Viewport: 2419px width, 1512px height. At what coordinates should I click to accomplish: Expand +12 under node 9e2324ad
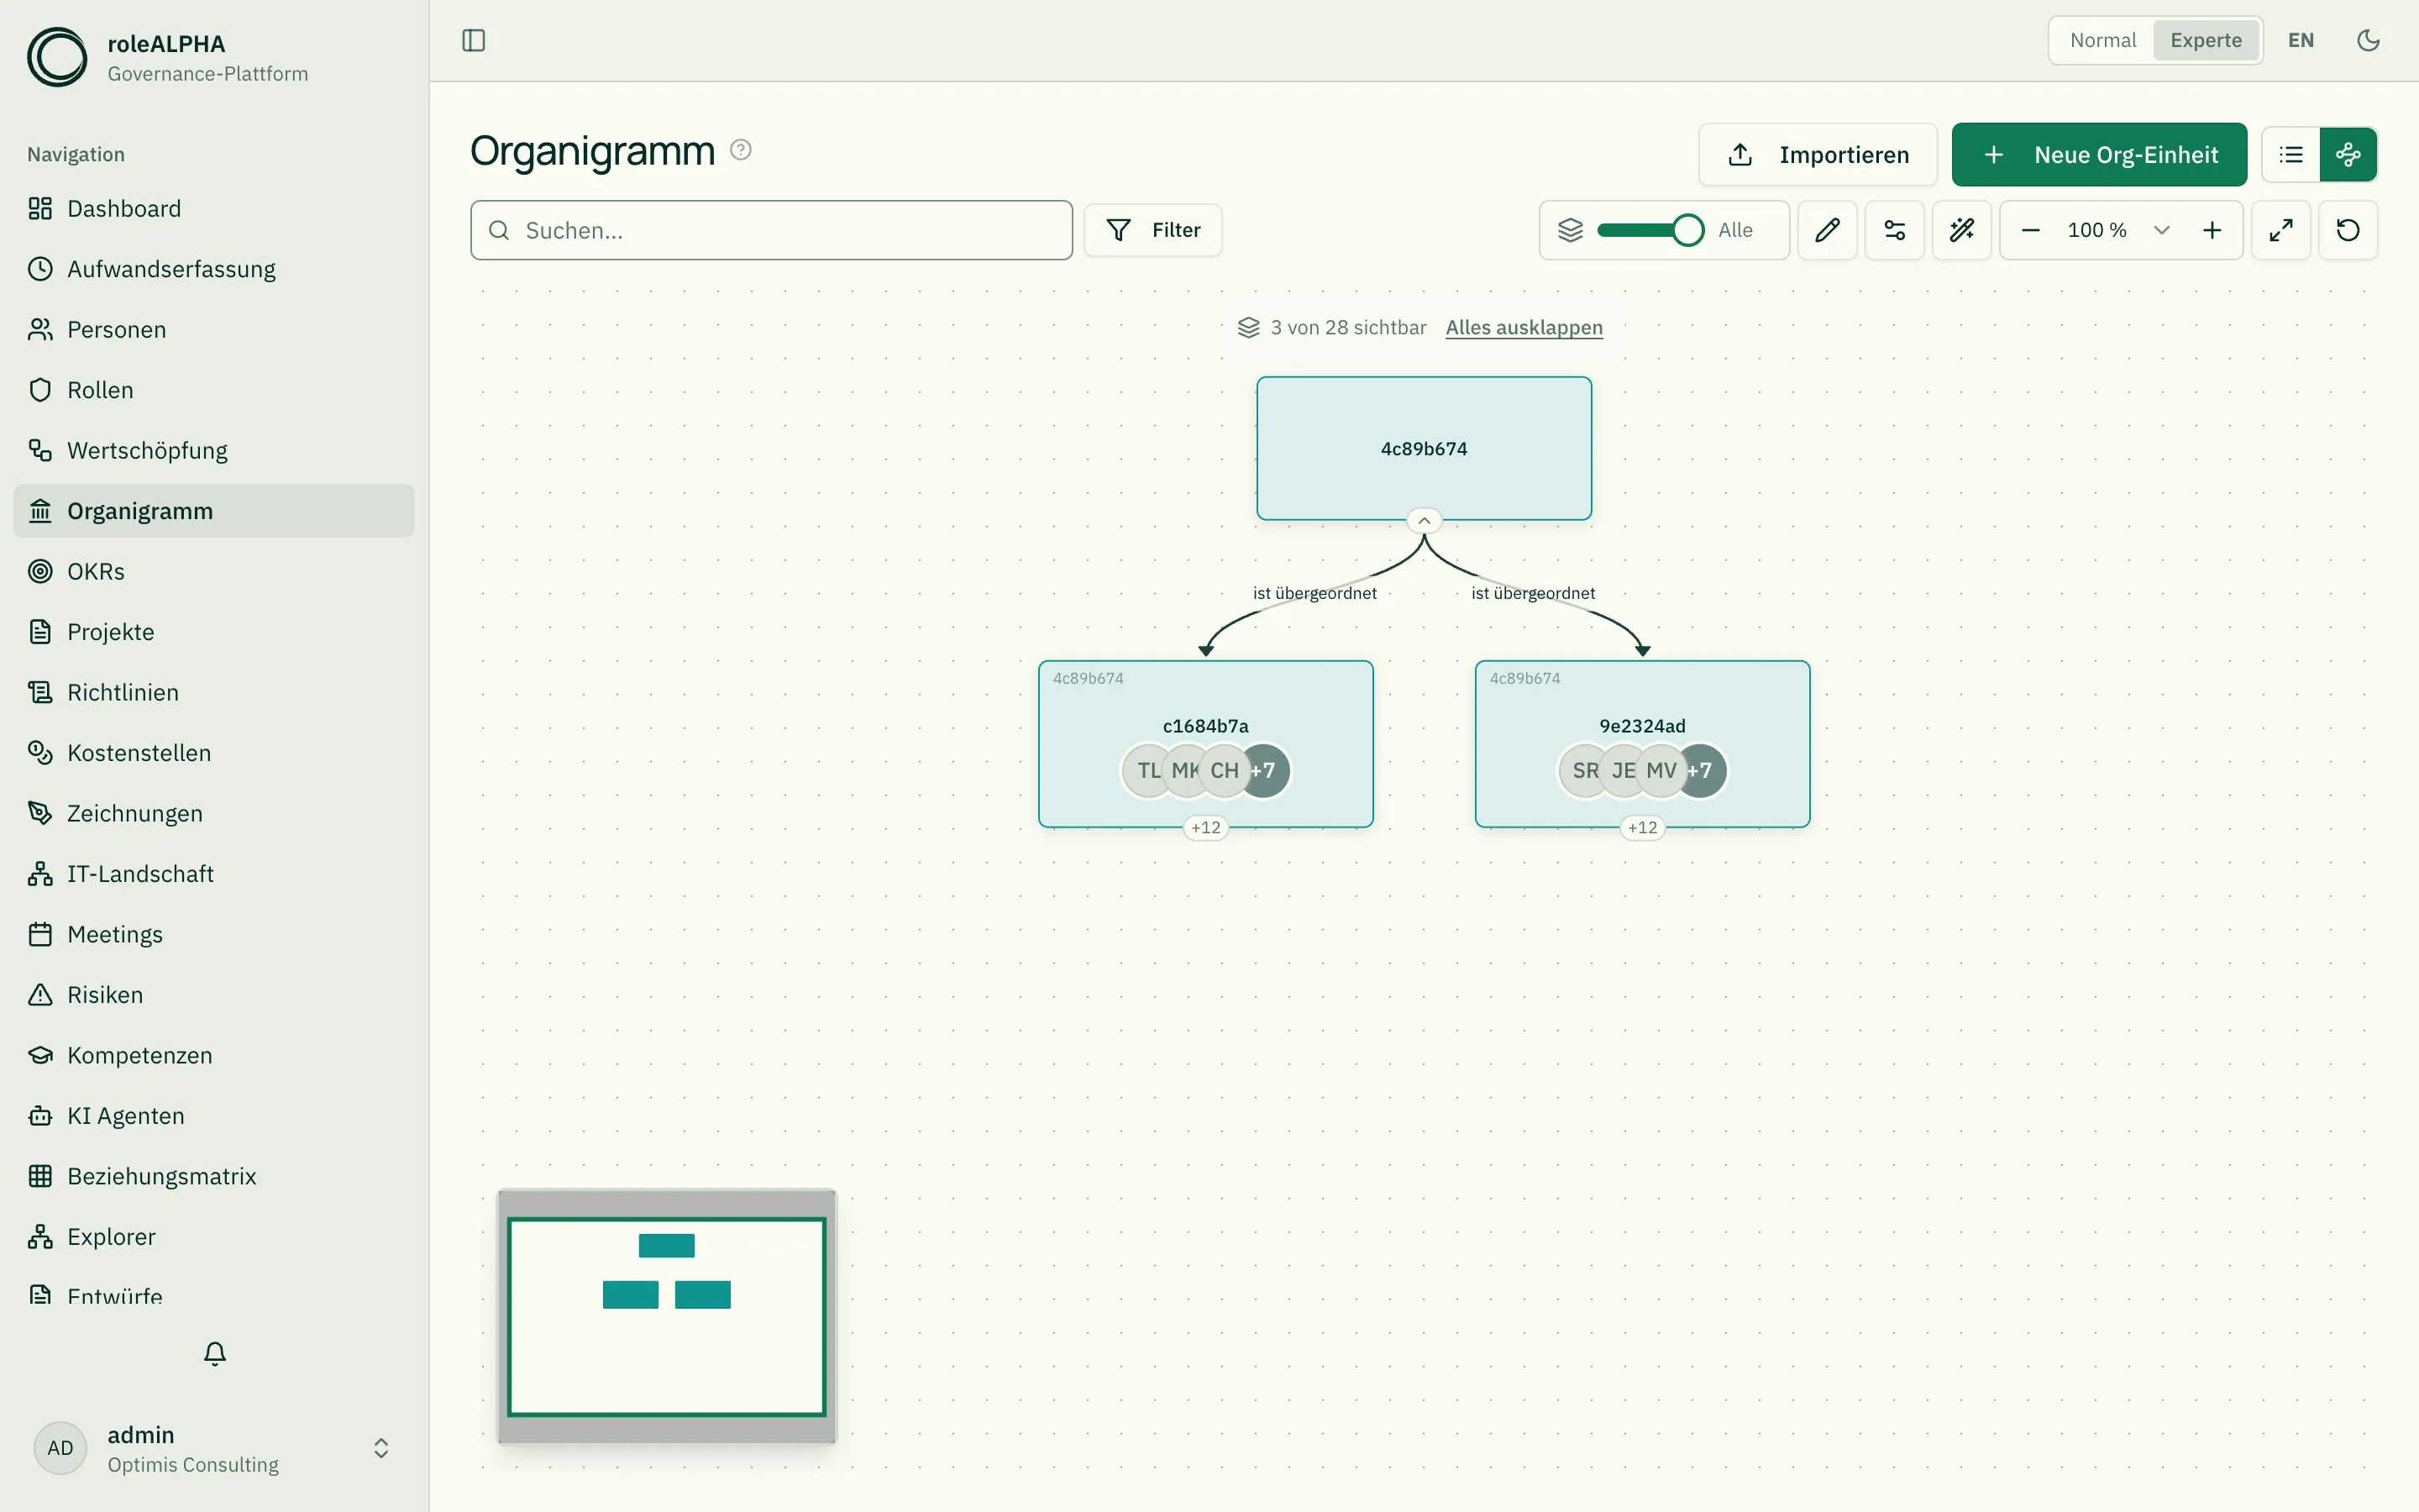[x=1642, y=828]
